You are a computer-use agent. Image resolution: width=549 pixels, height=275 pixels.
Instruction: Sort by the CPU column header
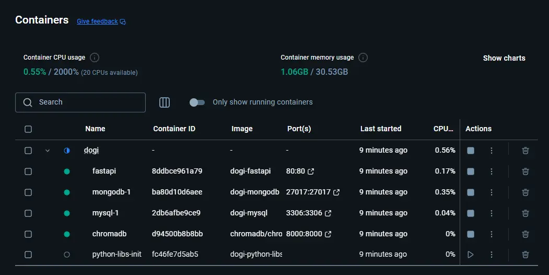[x=443, y=129]
